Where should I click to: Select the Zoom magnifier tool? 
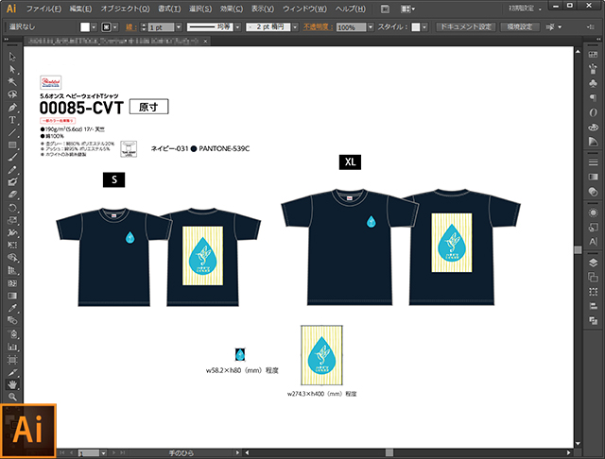(x=12, y=398)
